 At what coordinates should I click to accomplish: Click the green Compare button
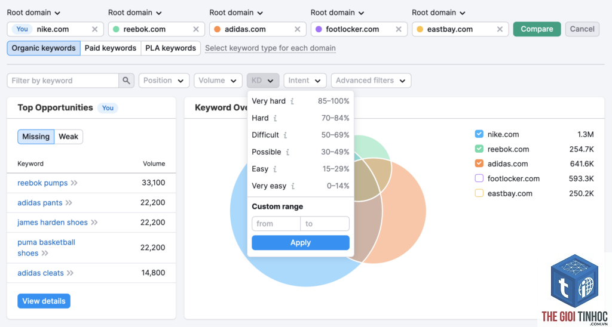point(537,29)
